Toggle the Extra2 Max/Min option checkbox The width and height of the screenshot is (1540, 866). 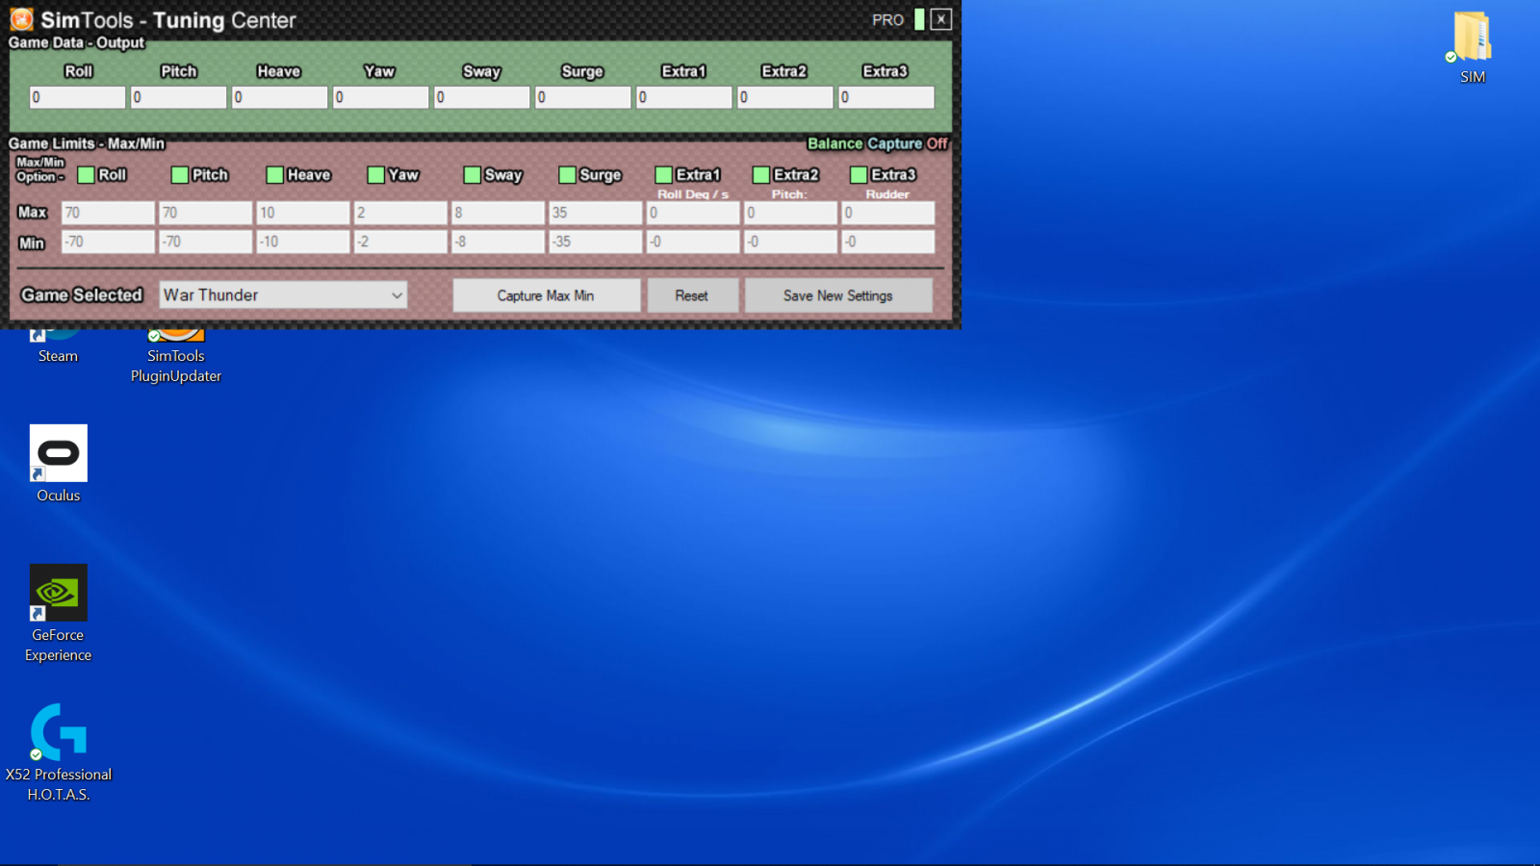click(x=760, y=175)
